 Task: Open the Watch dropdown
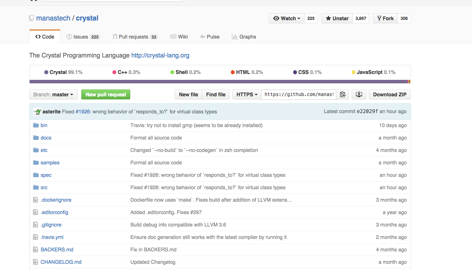coord(287,18)
